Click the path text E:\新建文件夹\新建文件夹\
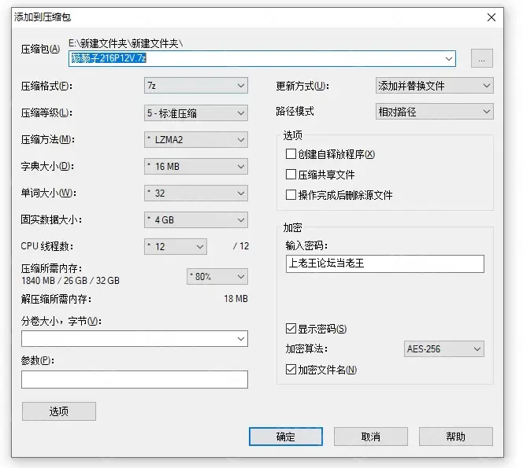Viewport: 523px width, 468px height. point(126,43)
